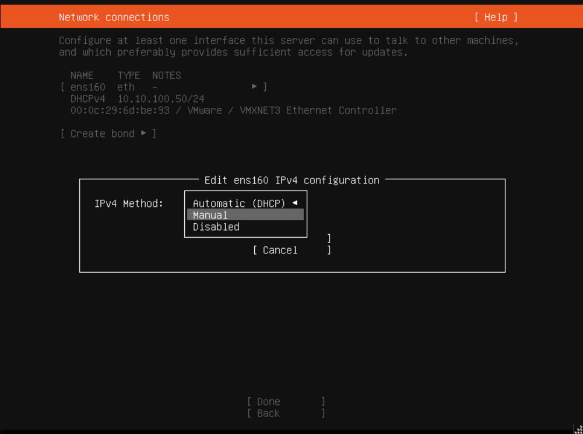
Task: Choose Manual IPv4 method option
Action: [x=245, y=215]
